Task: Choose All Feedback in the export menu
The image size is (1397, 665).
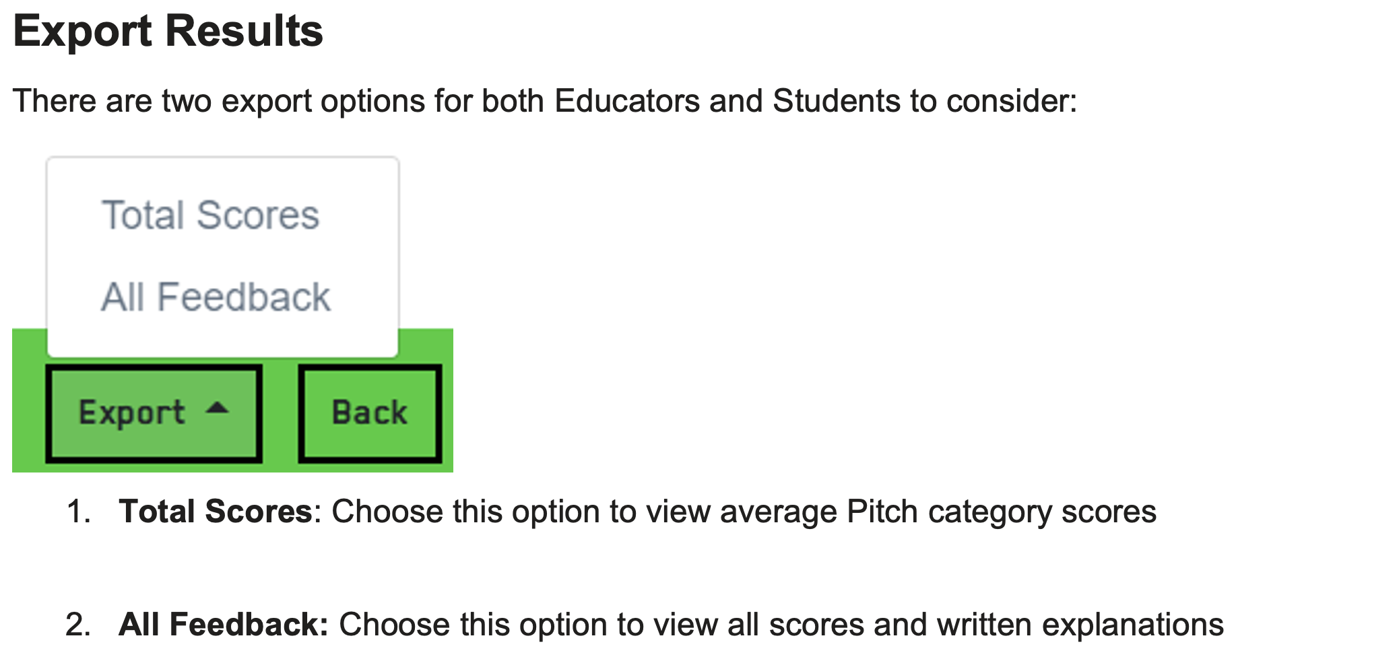Action: click(x=216, y=297)
